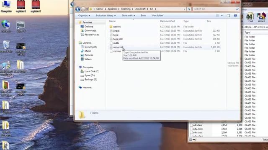Open the Organize menu
The height and width of the screenshot is (150, 268).
[x=84, y=15]
